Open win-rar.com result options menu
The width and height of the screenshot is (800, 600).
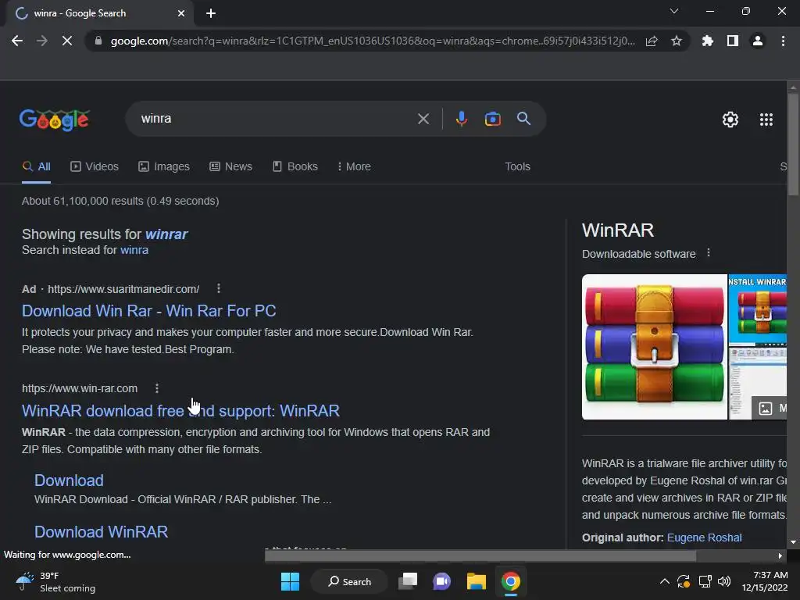pos(156,388)
